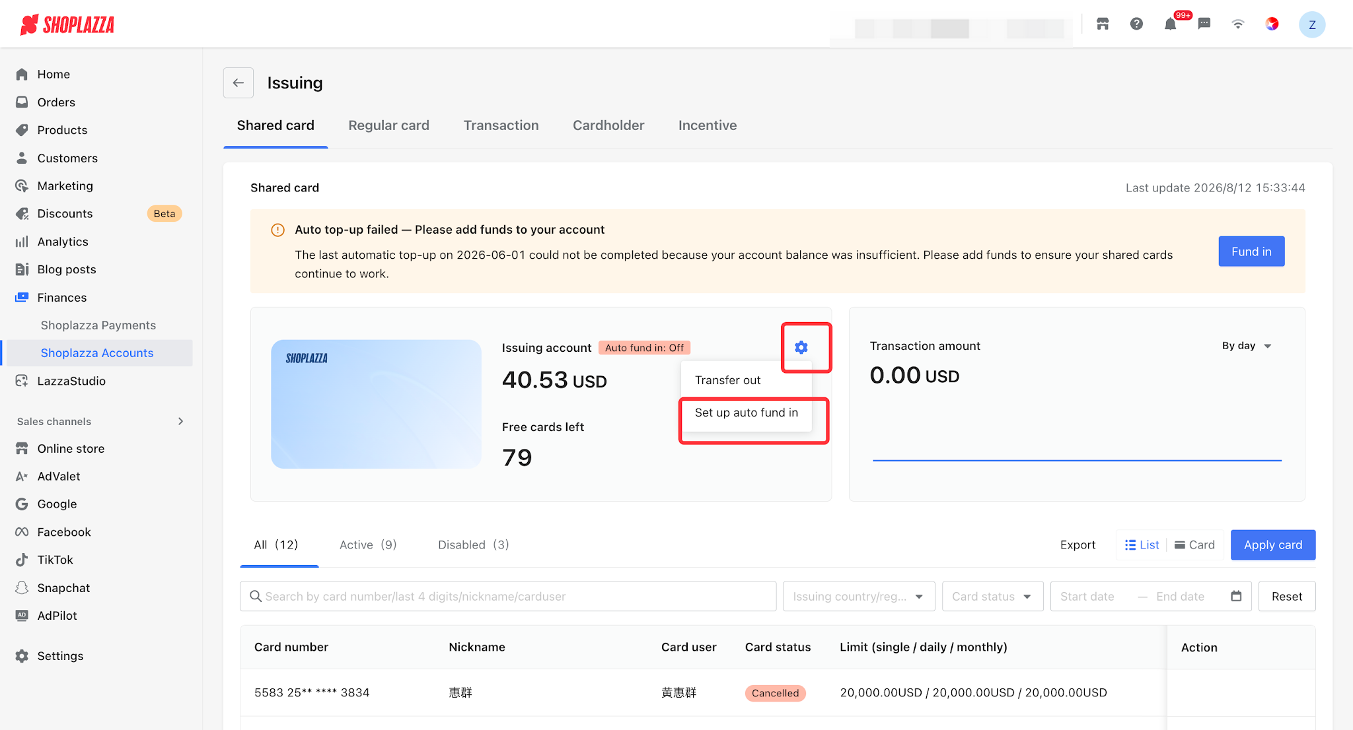The height and width of the screenshot is (730, 1353).
Task: Switch to List view
Action: (1142, 545)
